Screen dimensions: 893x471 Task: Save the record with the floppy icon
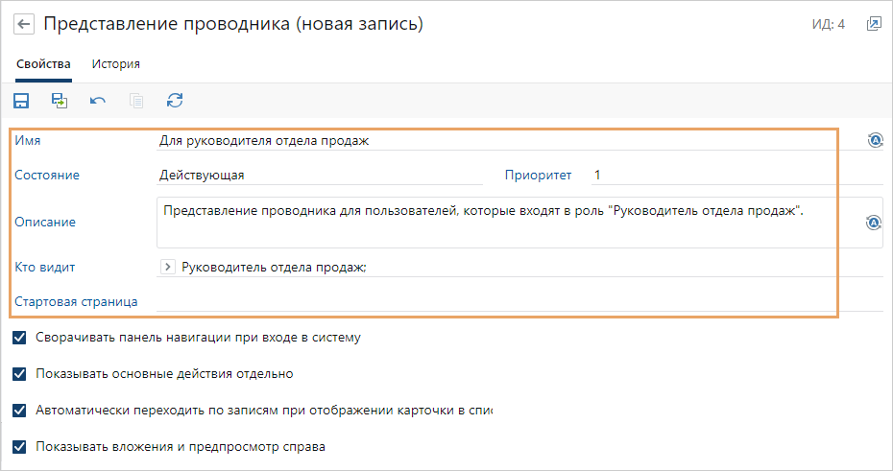pos(21,100)
